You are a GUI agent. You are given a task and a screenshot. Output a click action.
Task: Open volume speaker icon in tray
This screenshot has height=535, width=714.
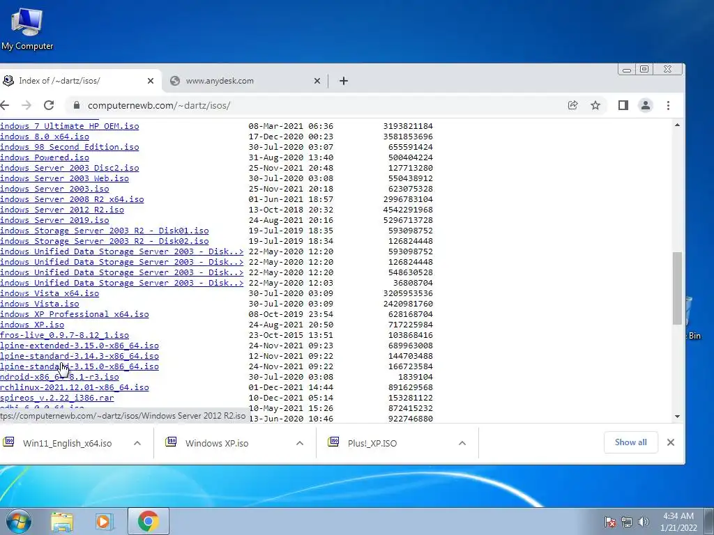tap(644, 522)
